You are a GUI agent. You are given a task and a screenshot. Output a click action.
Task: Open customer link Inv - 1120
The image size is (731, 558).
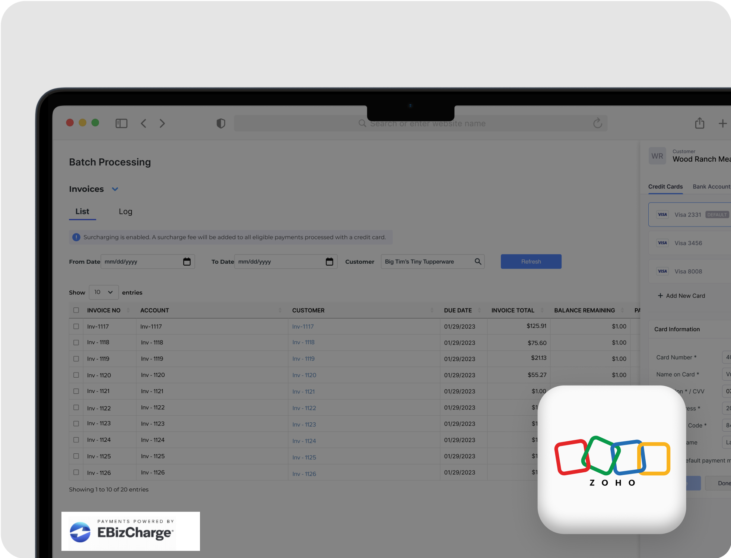click(304, 375)
